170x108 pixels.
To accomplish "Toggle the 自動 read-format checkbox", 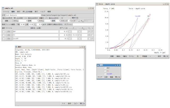I will coord(4,21).
